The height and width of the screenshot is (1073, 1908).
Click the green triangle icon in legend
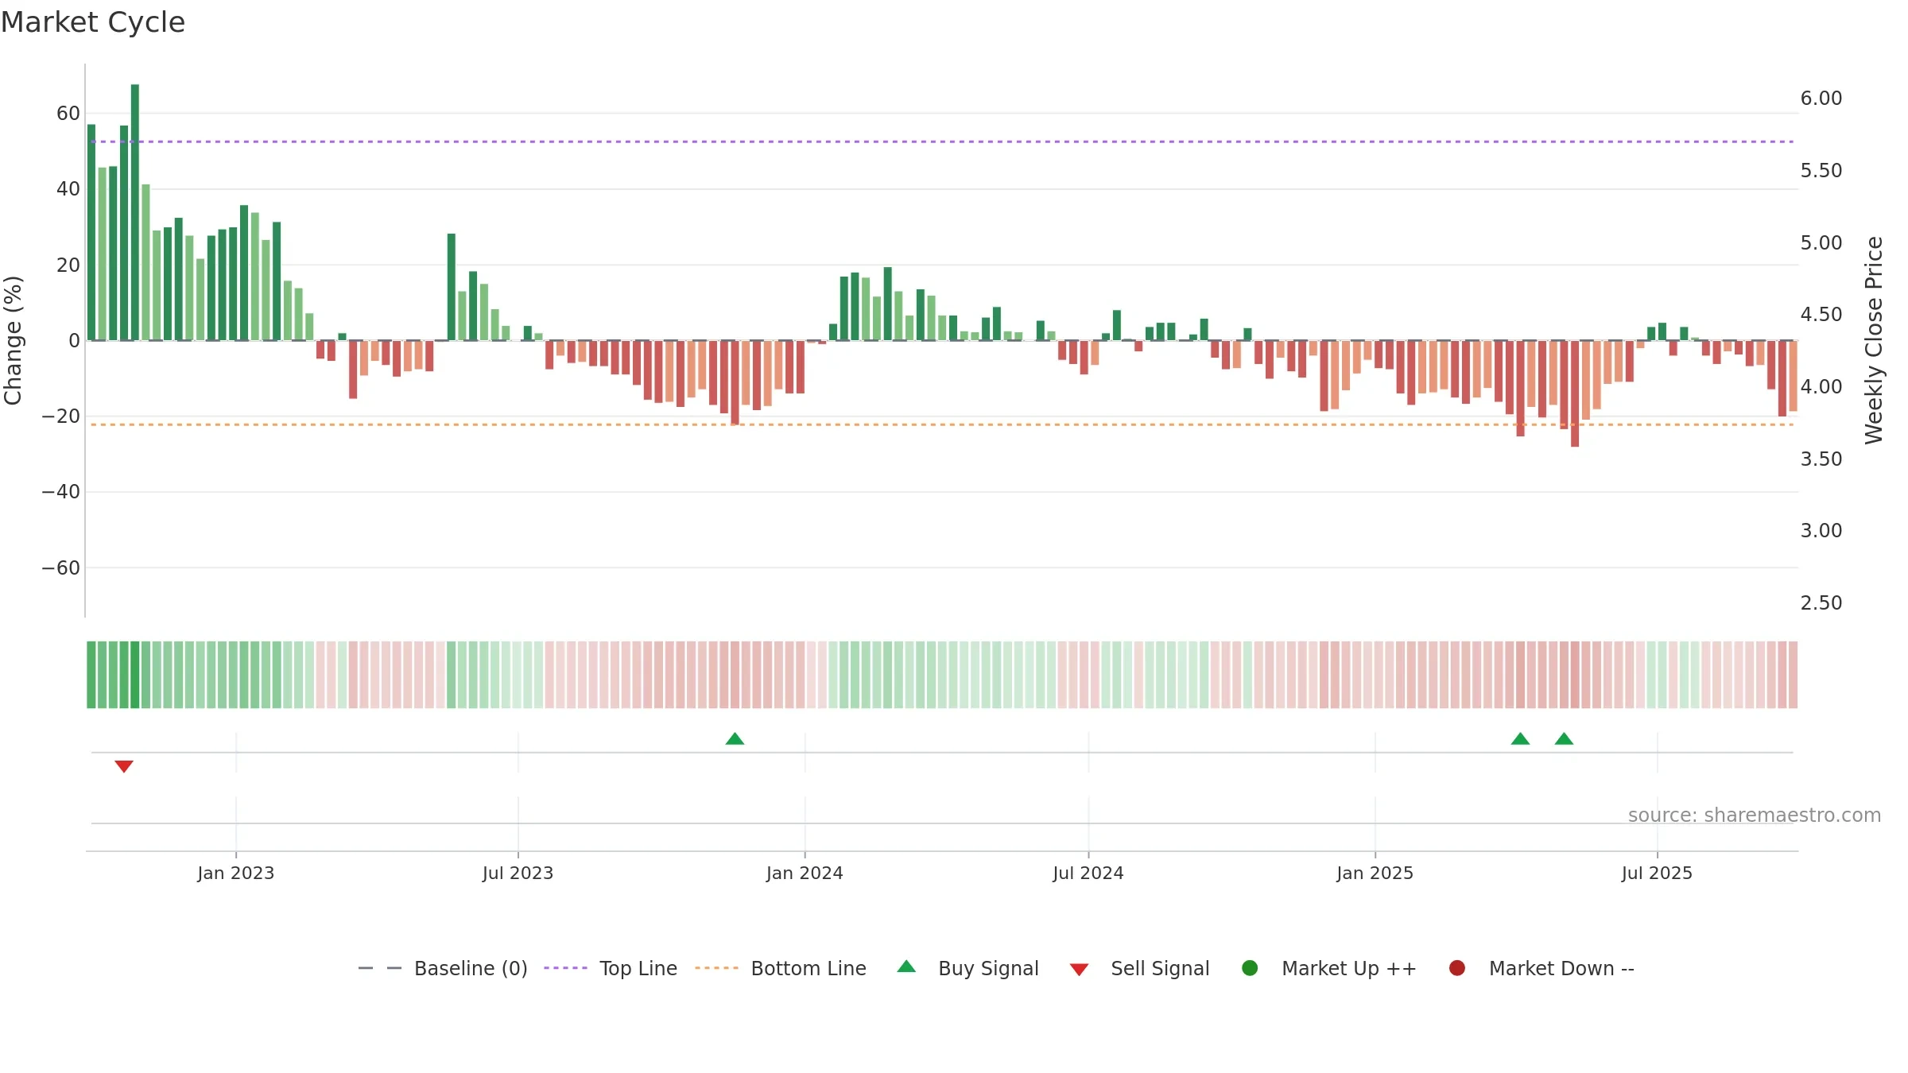[906, 966]
